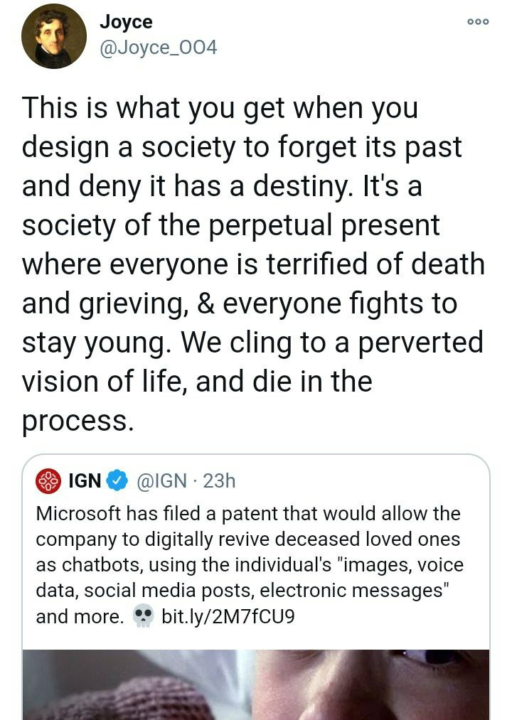This screenshot has width=512, height=720.
Task: Click the skull emoji in quoted tweet
Action: click(144, 616)
